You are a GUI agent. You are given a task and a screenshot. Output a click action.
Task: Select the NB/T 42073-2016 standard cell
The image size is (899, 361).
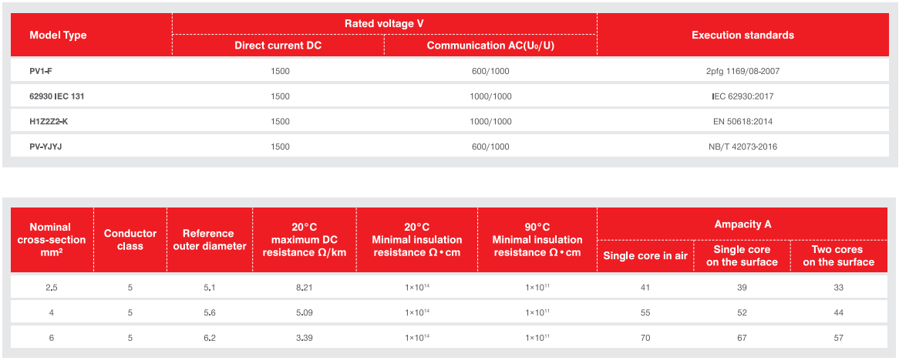click(742, 146)
